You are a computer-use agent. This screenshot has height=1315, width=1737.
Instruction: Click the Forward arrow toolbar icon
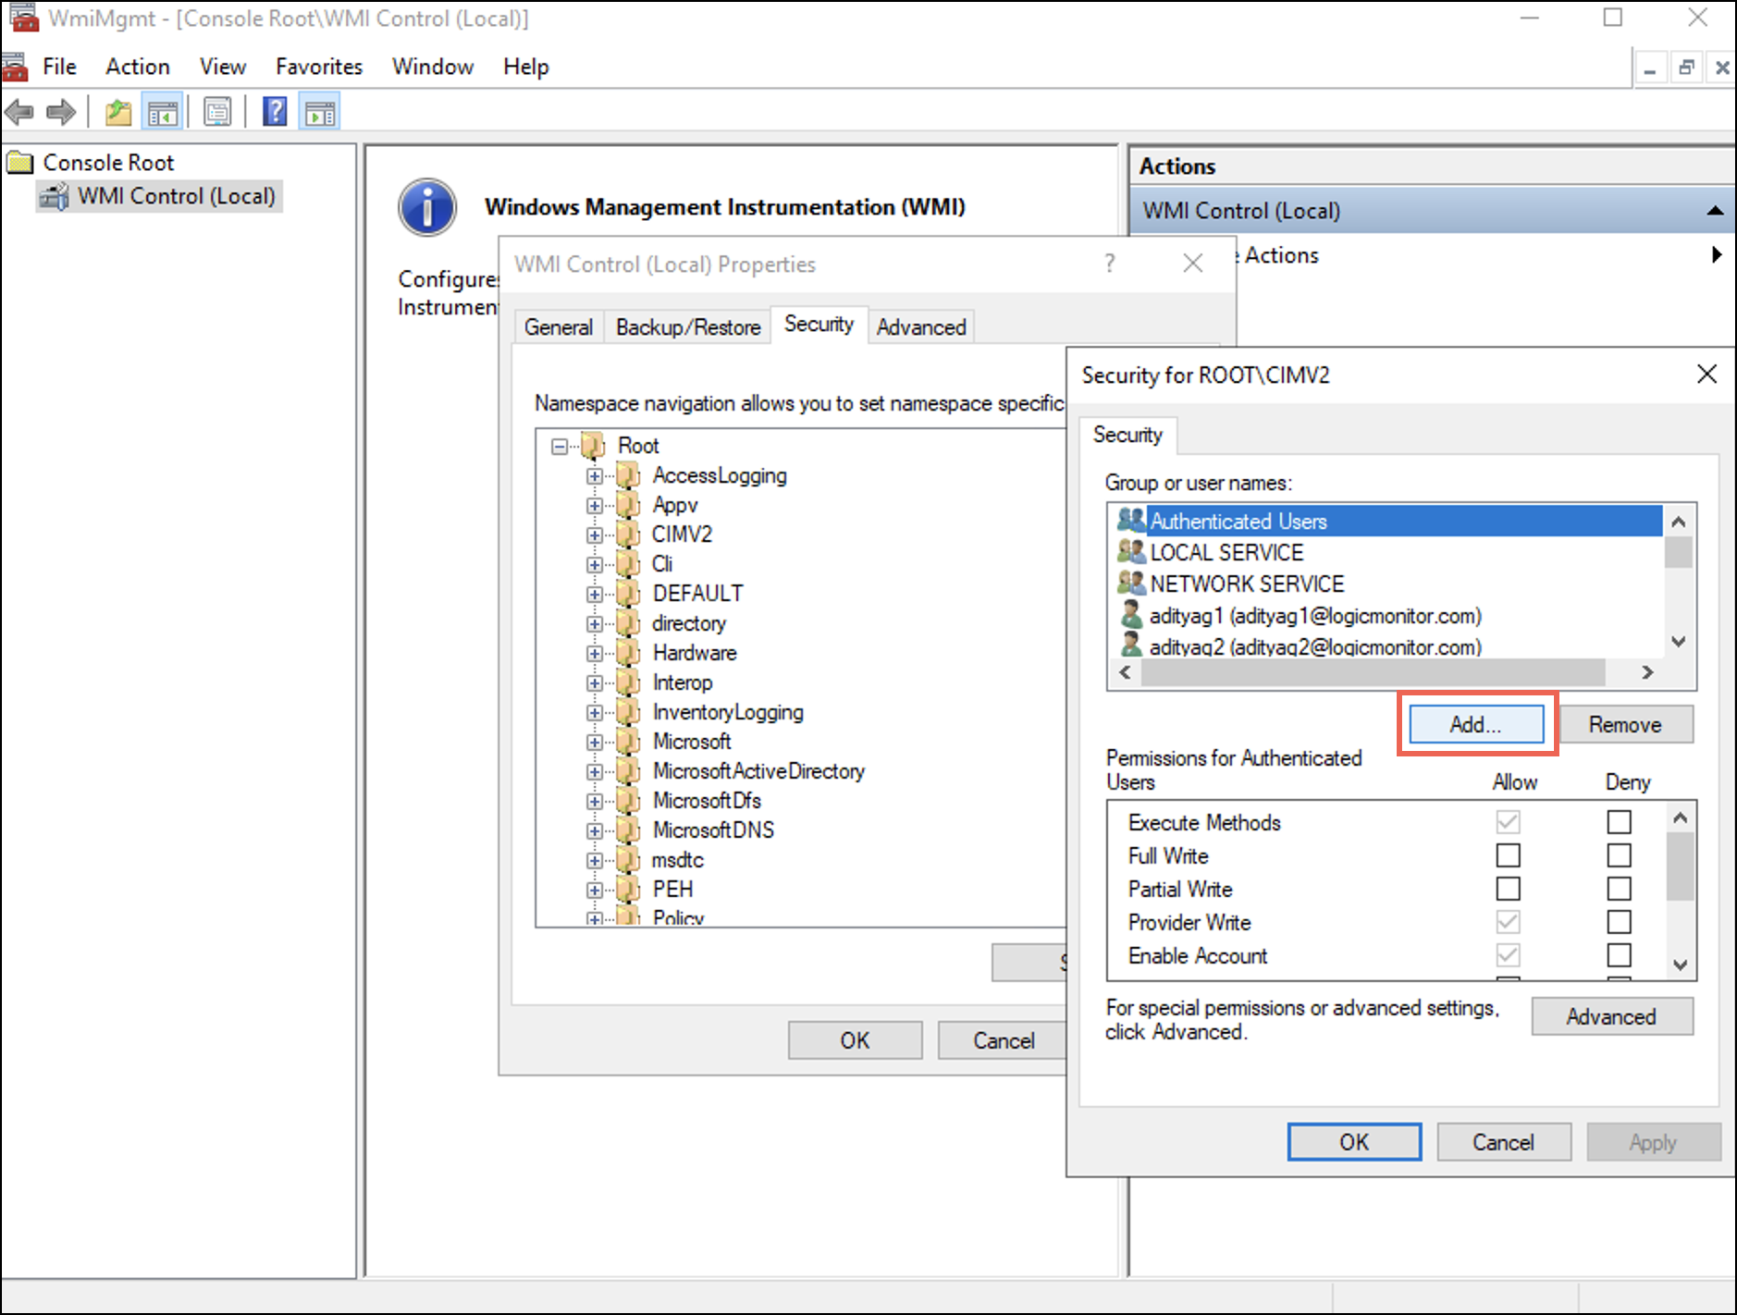pyautogui.click(x=61, y=113)
